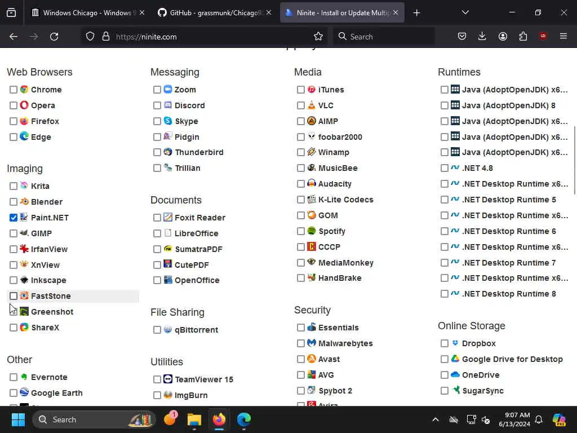Click the Krita app icon
This screenshot has height=433, width=577.
(24, 185)
